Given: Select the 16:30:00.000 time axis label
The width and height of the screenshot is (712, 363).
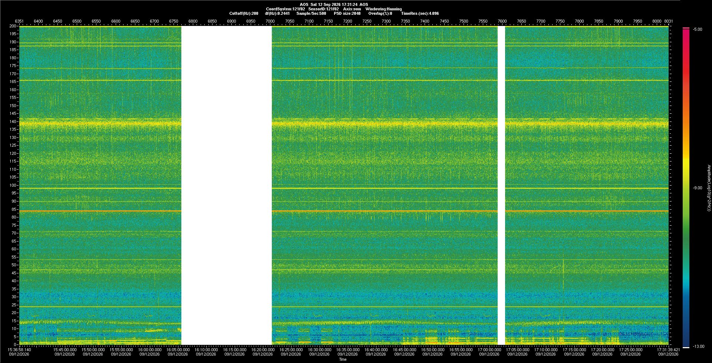Looking at the screenshot, I should (319, 349).
